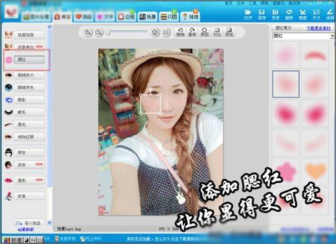Click the blue link below import button
Viewport: 336px width, 244px height.
click(x=26, y=229)
